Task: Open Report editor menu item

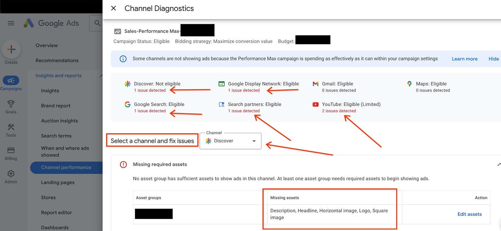Action: pos(57,213)
